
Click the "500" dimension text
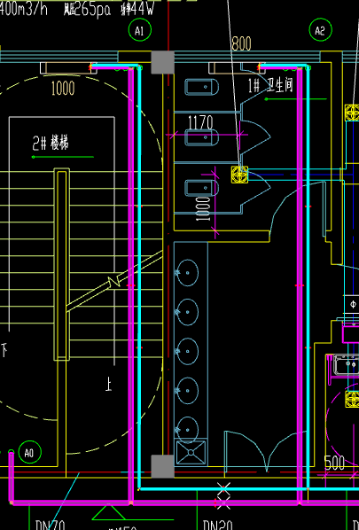335,463
